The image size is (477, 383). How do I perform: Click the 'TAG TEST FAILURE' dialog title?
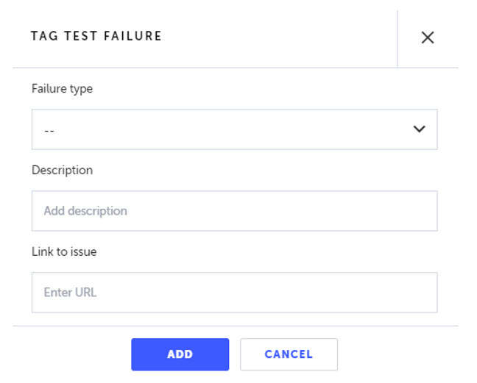tap(96, 36)
